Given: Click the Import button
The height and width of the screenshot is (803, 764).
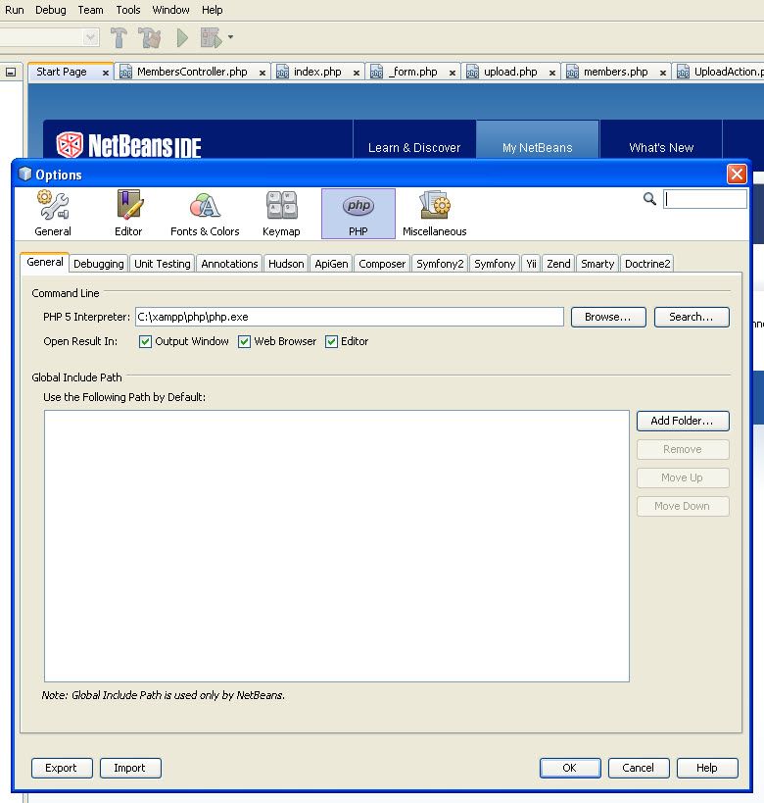Looking at the screenshot, I should point(130,768).
